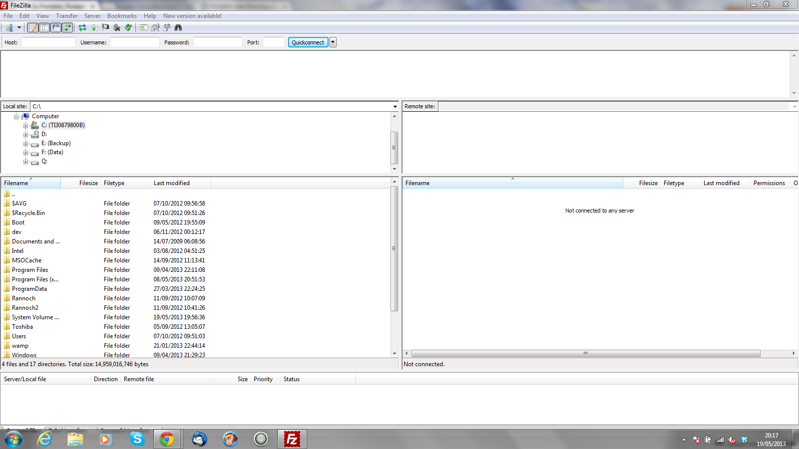Sort local files by Last modified column

tap(181, 183)
